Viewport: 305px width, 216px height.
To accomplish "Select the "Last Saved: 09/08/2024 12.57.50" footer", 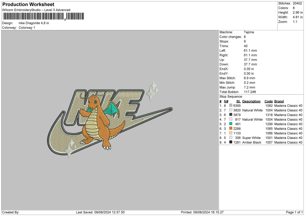I will 100,212.
